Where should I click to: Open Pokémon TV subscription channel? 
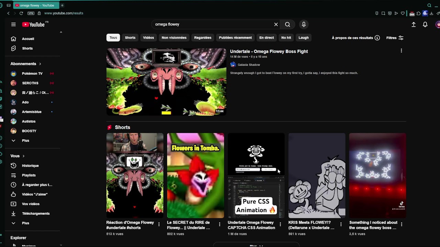(32, 73)
